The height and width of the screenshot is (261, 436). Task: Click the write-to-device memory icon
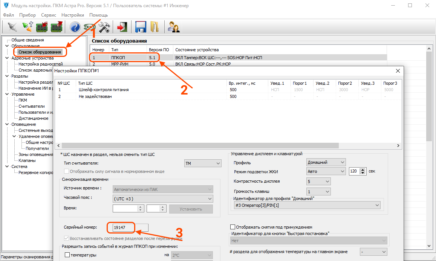57,27
